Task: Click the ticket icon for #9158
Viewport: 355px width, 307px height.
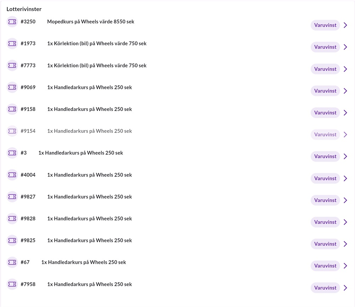Action: (x=12, y=109)
